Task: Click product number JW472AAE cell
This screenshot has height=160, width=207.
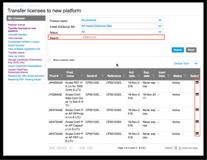Action: point(56,122)
